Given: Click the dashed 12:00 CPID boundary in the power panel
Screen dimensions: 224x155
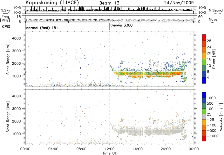Looking at the screenshot, I should pos(109,59).
